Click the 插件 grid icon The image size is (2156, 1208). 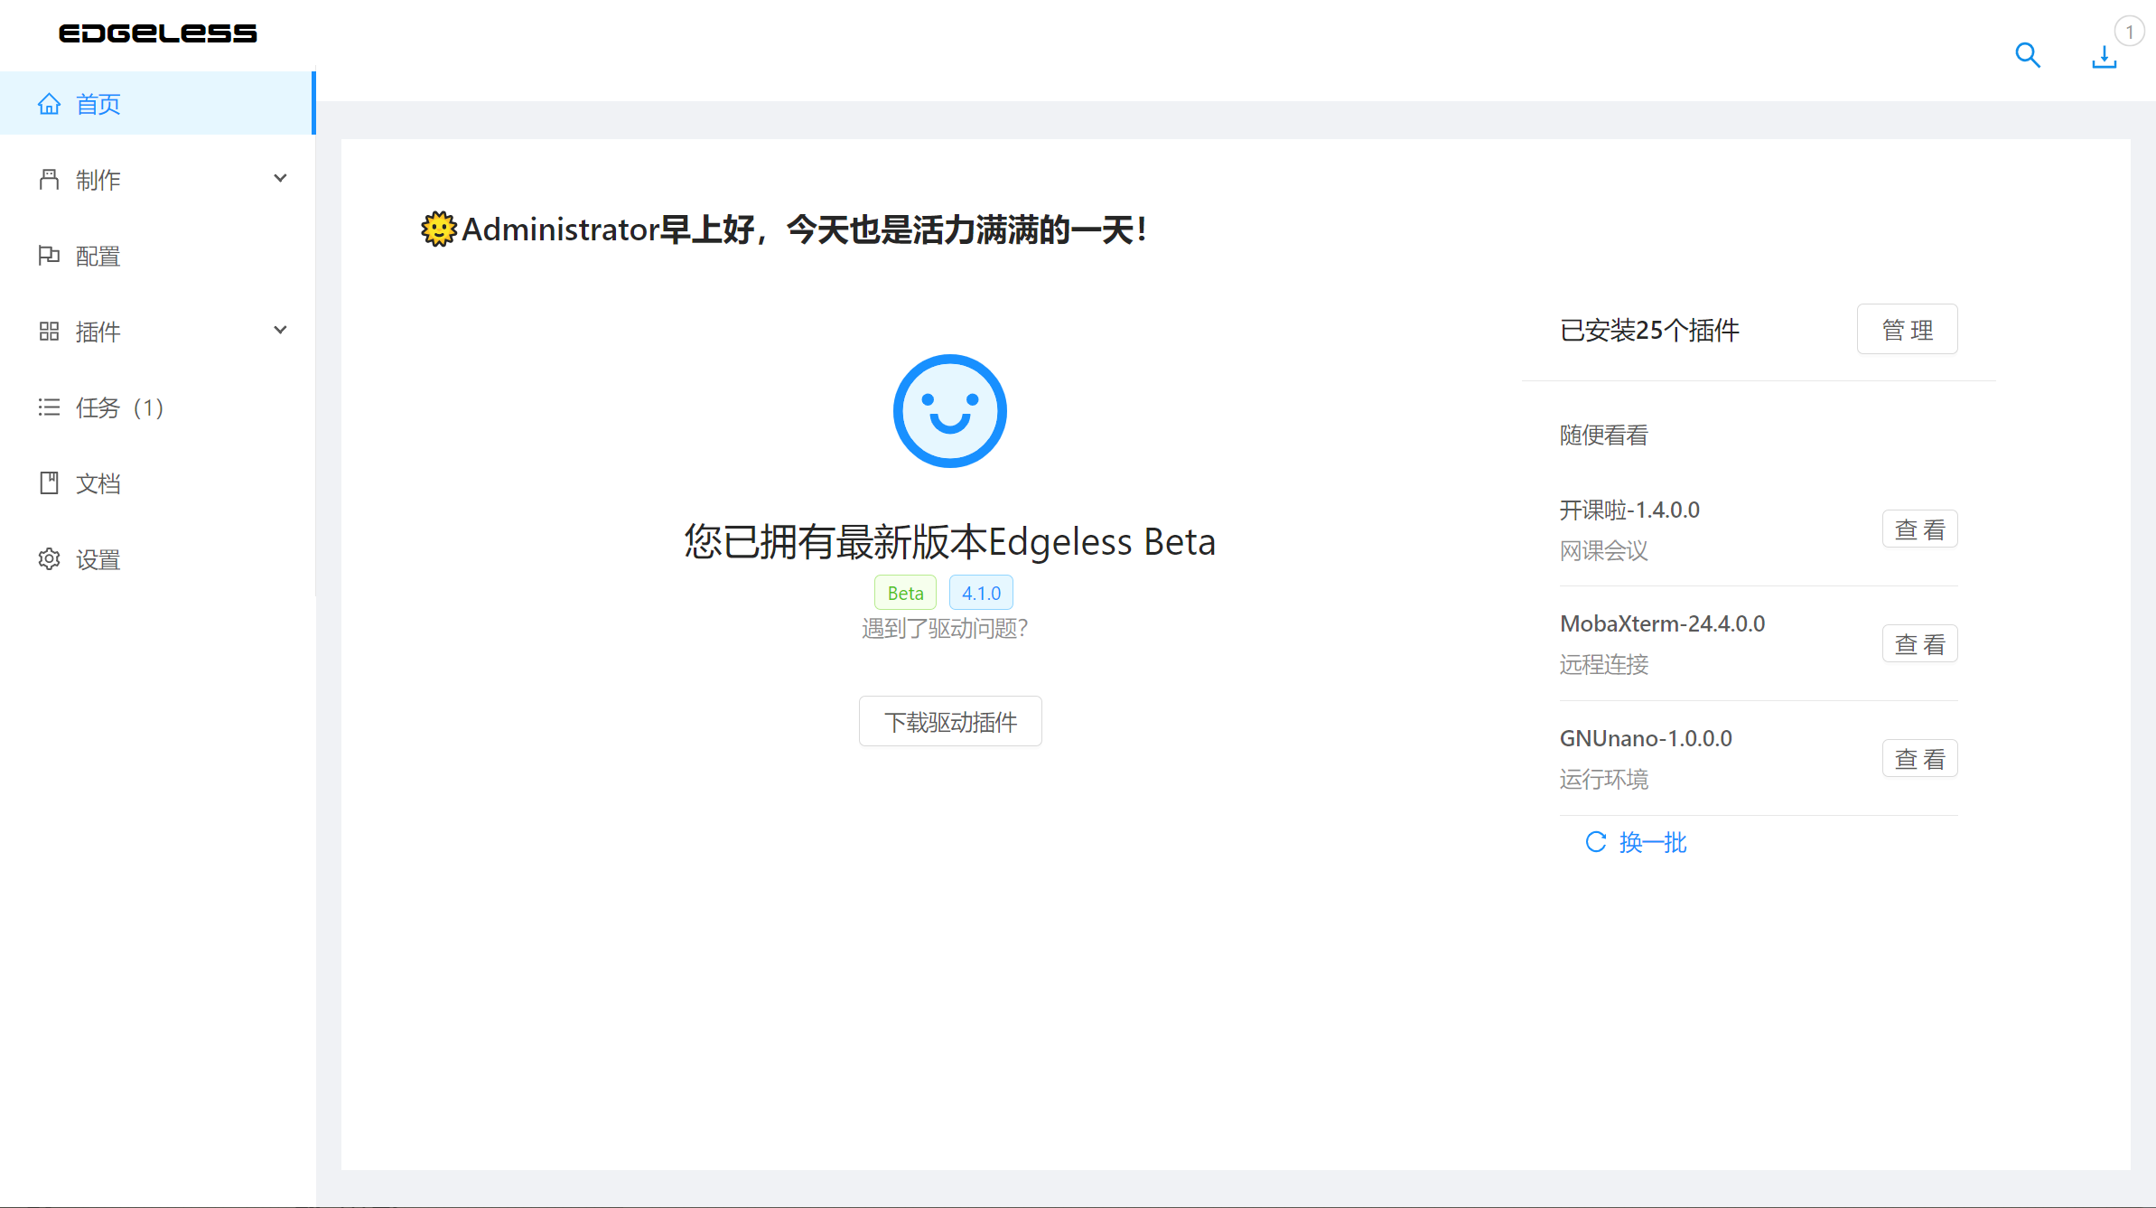[x=49, y=332]
